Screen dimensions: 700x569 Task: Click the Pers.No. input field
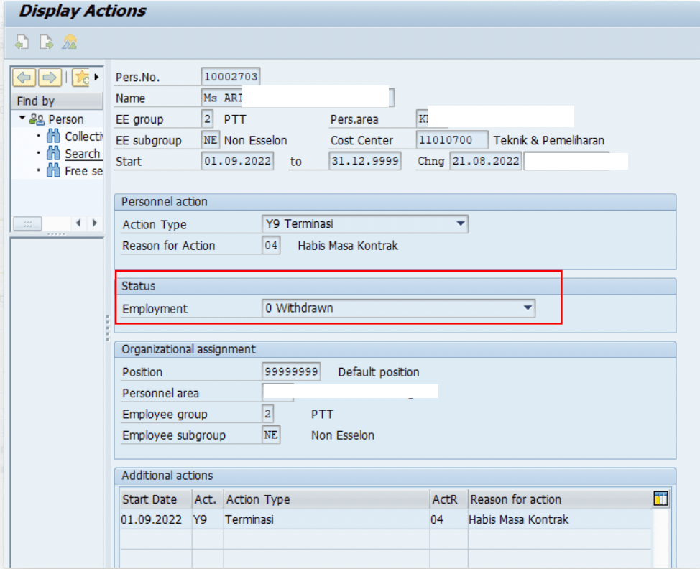(x=231, y=77)
